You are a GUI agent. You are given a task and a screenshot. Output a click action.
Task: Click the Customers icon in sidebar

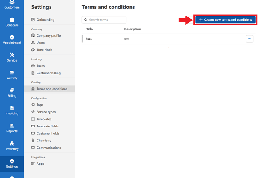[x=12, y=3]
